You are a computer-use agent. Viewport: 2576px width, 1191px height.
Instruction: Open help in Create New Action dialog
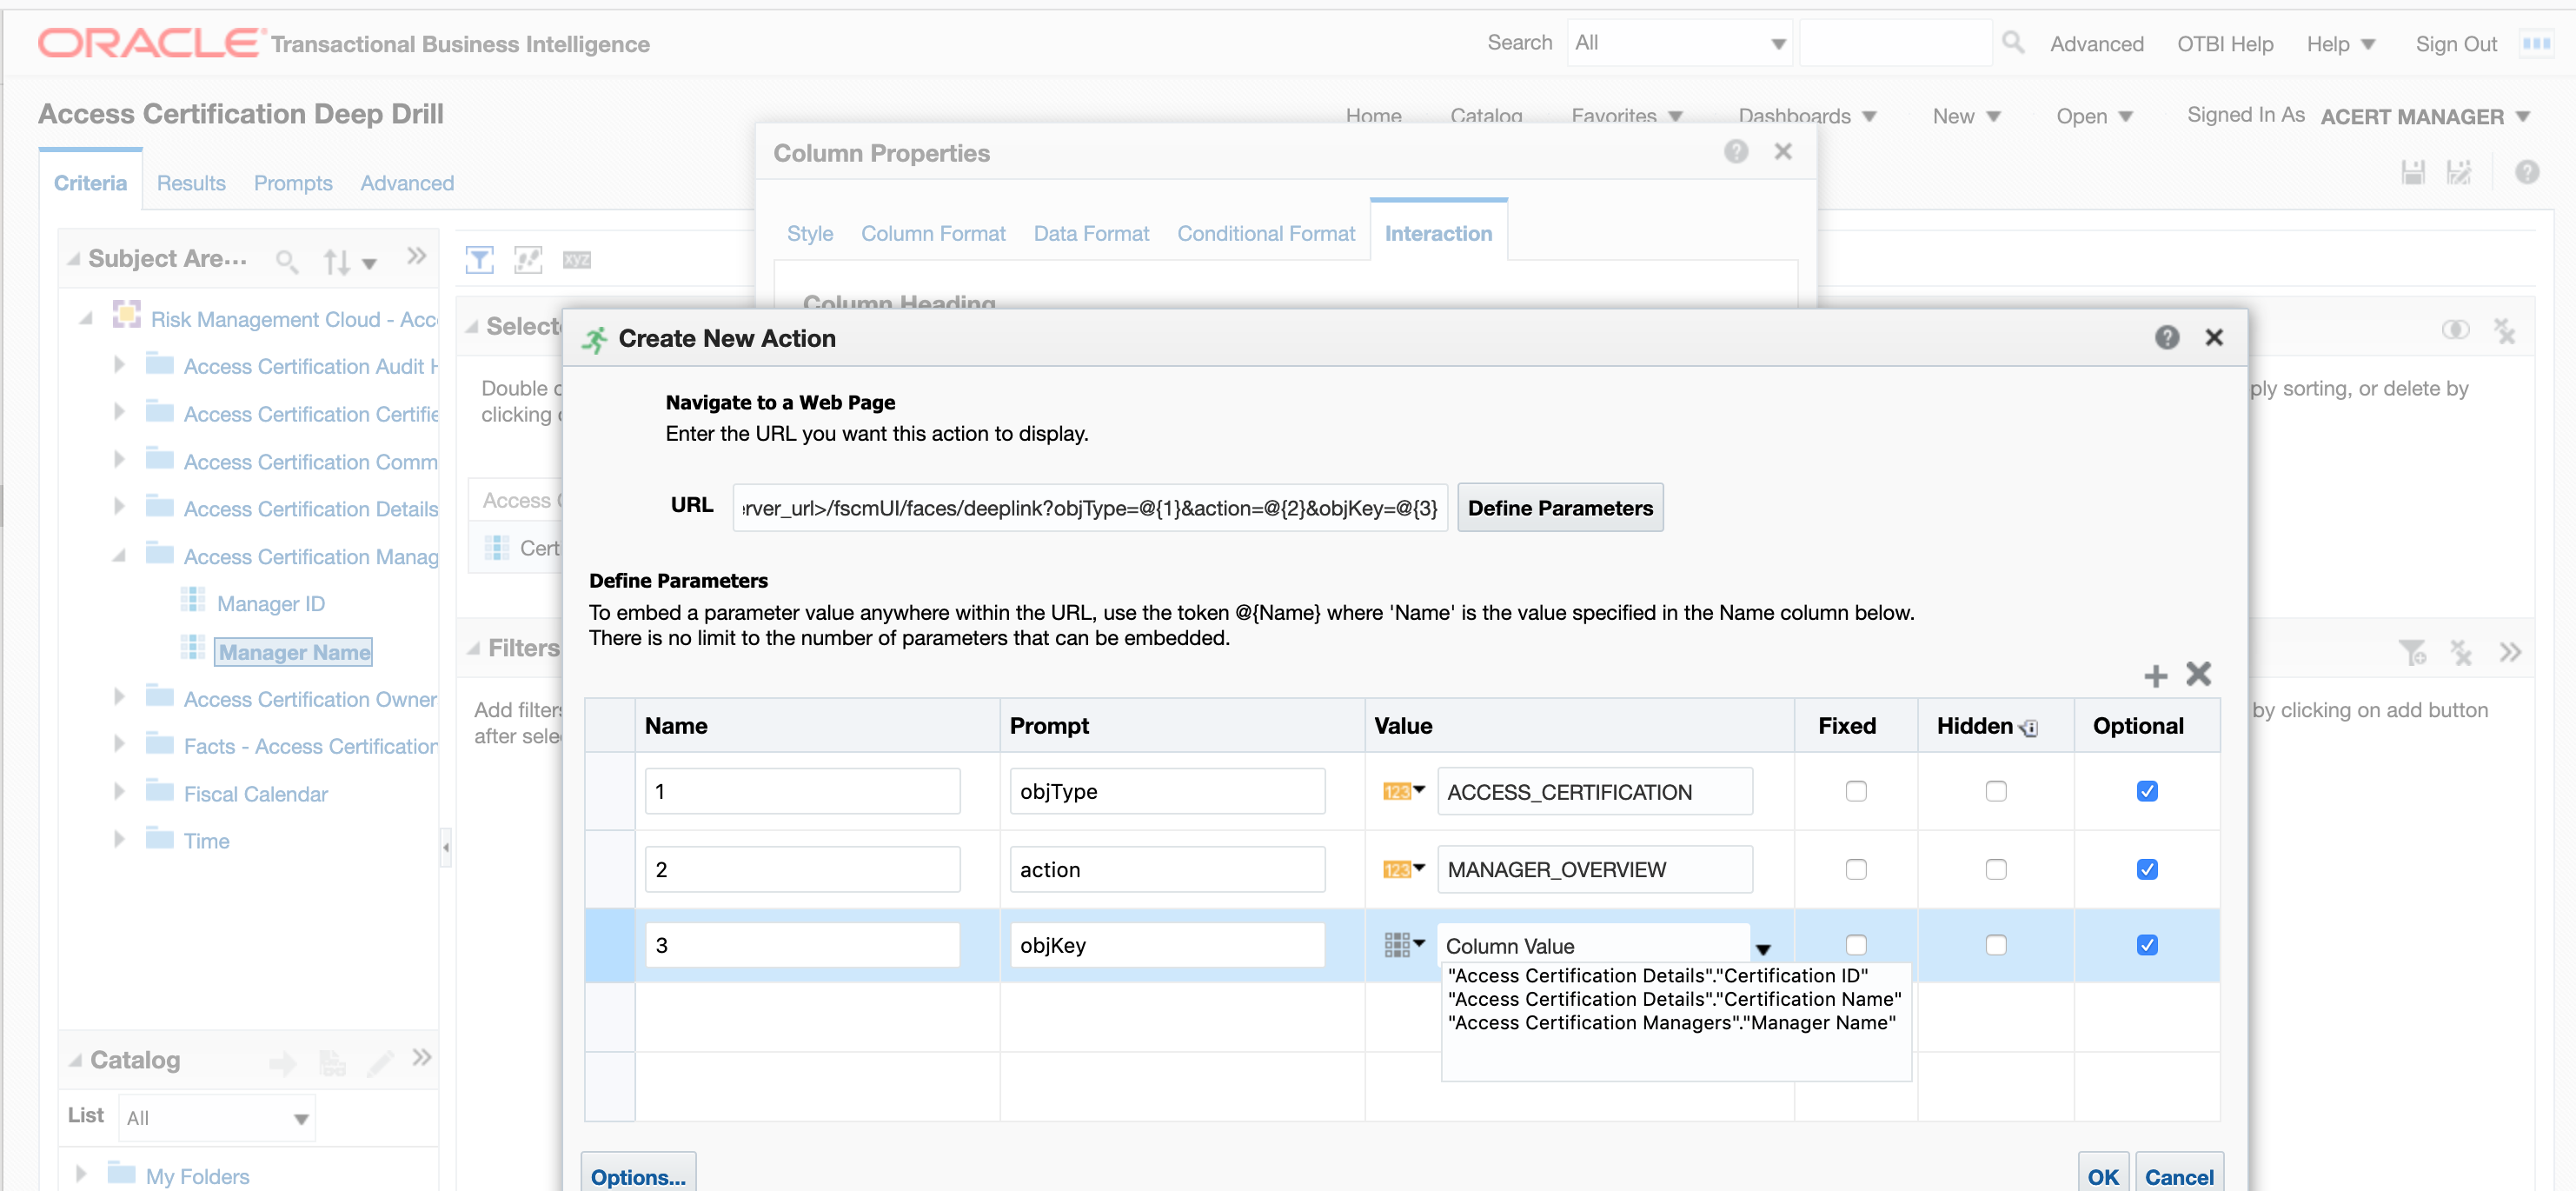[x=2166, y=338]
